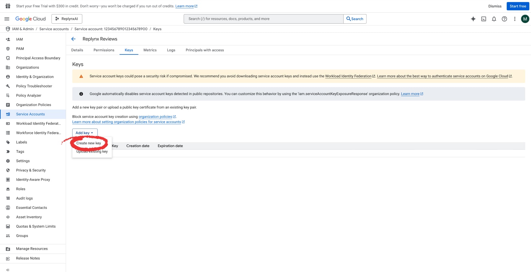
Task: Click the Audit logs icon
Action: [x=8, y=198]
